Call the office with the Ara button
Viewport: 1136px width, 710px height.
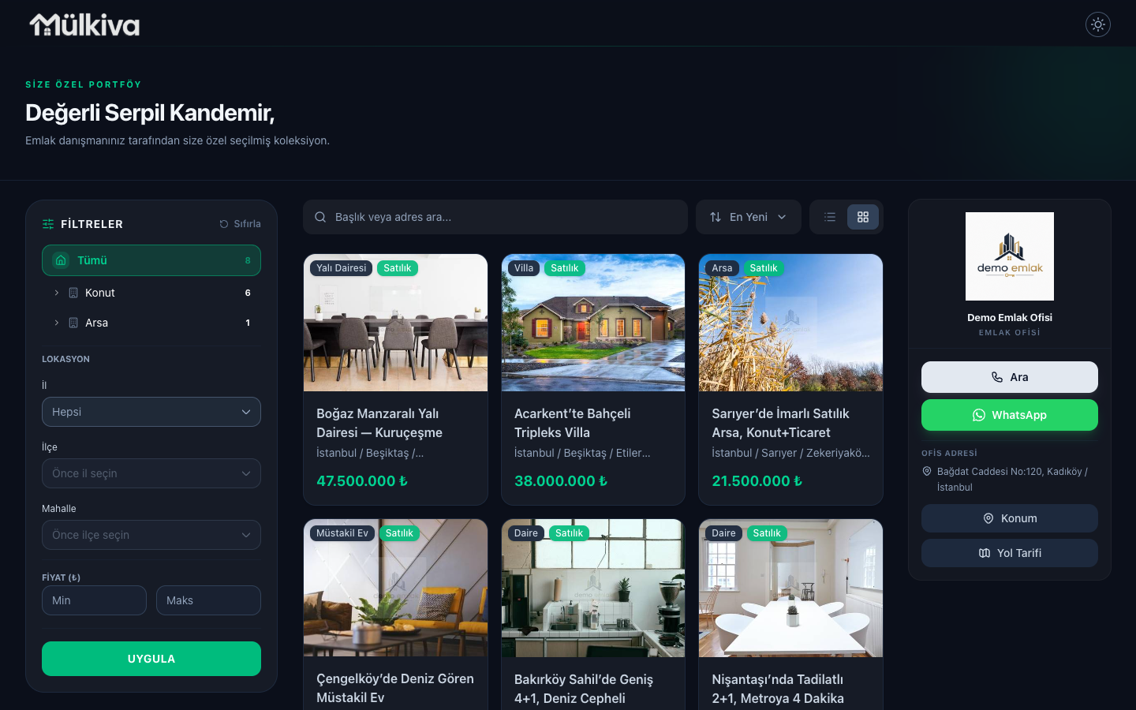1010,377
